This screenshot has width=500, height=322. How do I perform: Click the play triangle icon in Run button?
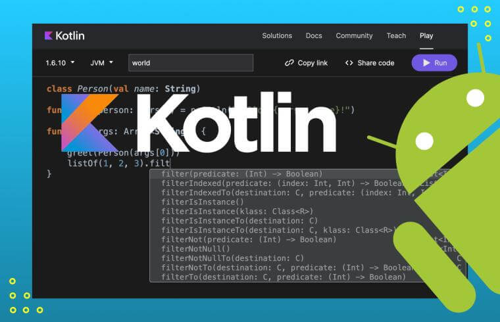(426, 63)
